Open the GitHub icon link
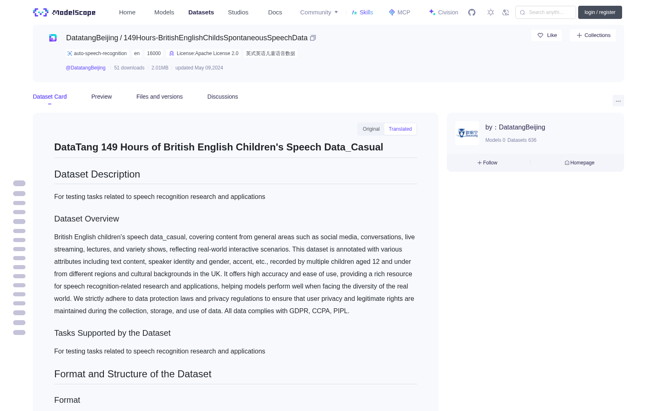Viewport: 657px width, 411px height. pos(472,12)
